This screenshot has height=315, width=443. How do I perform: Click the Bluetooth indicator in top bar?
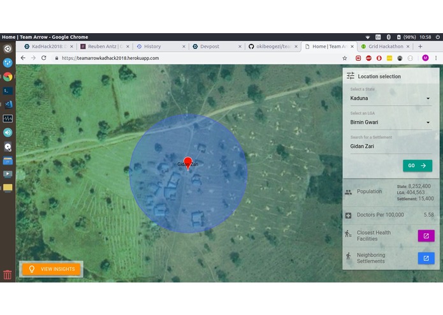pyautogui.click(x=388, y=37)
